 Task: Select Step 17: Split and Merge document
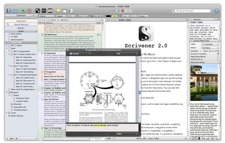(x=26, y=69)
